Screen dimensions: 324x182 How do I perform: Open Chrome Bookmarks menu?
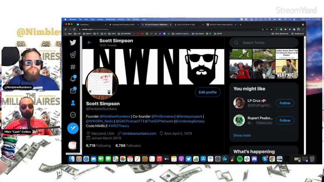(x=111, y=19)
